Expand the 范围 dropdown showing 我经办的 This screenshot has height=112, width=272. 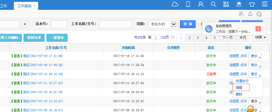pyautogui.click(x=174, y=24)
